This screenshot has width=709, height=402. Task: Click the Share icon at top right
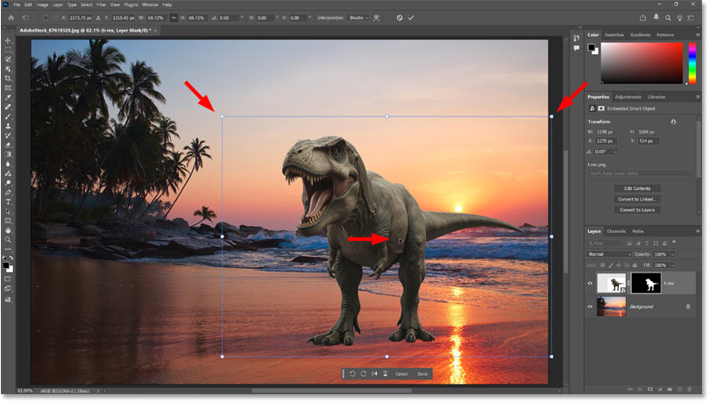click(x=642, y=18)
